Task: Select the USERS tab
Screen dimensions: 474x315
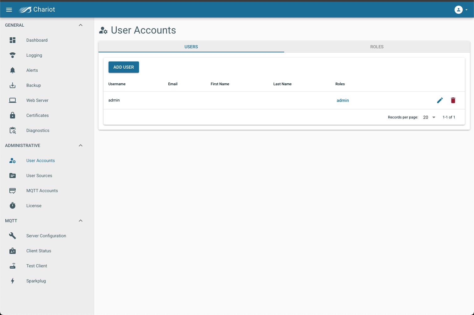Action: [191, 47]
